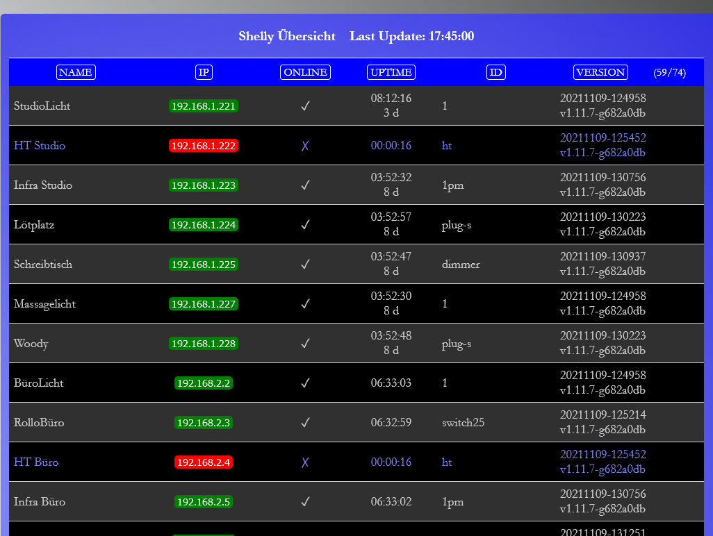This screenshot has width=713, height=536.
Task: Open the IP link 192.168.1.224
Action: (204, 225)
